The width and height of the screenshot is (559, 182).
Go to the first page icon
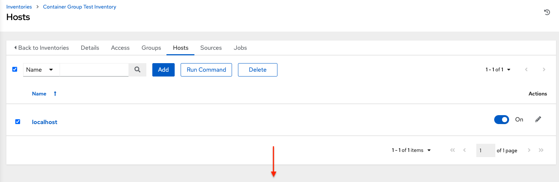pyautogui.click(x=452, y=150)
